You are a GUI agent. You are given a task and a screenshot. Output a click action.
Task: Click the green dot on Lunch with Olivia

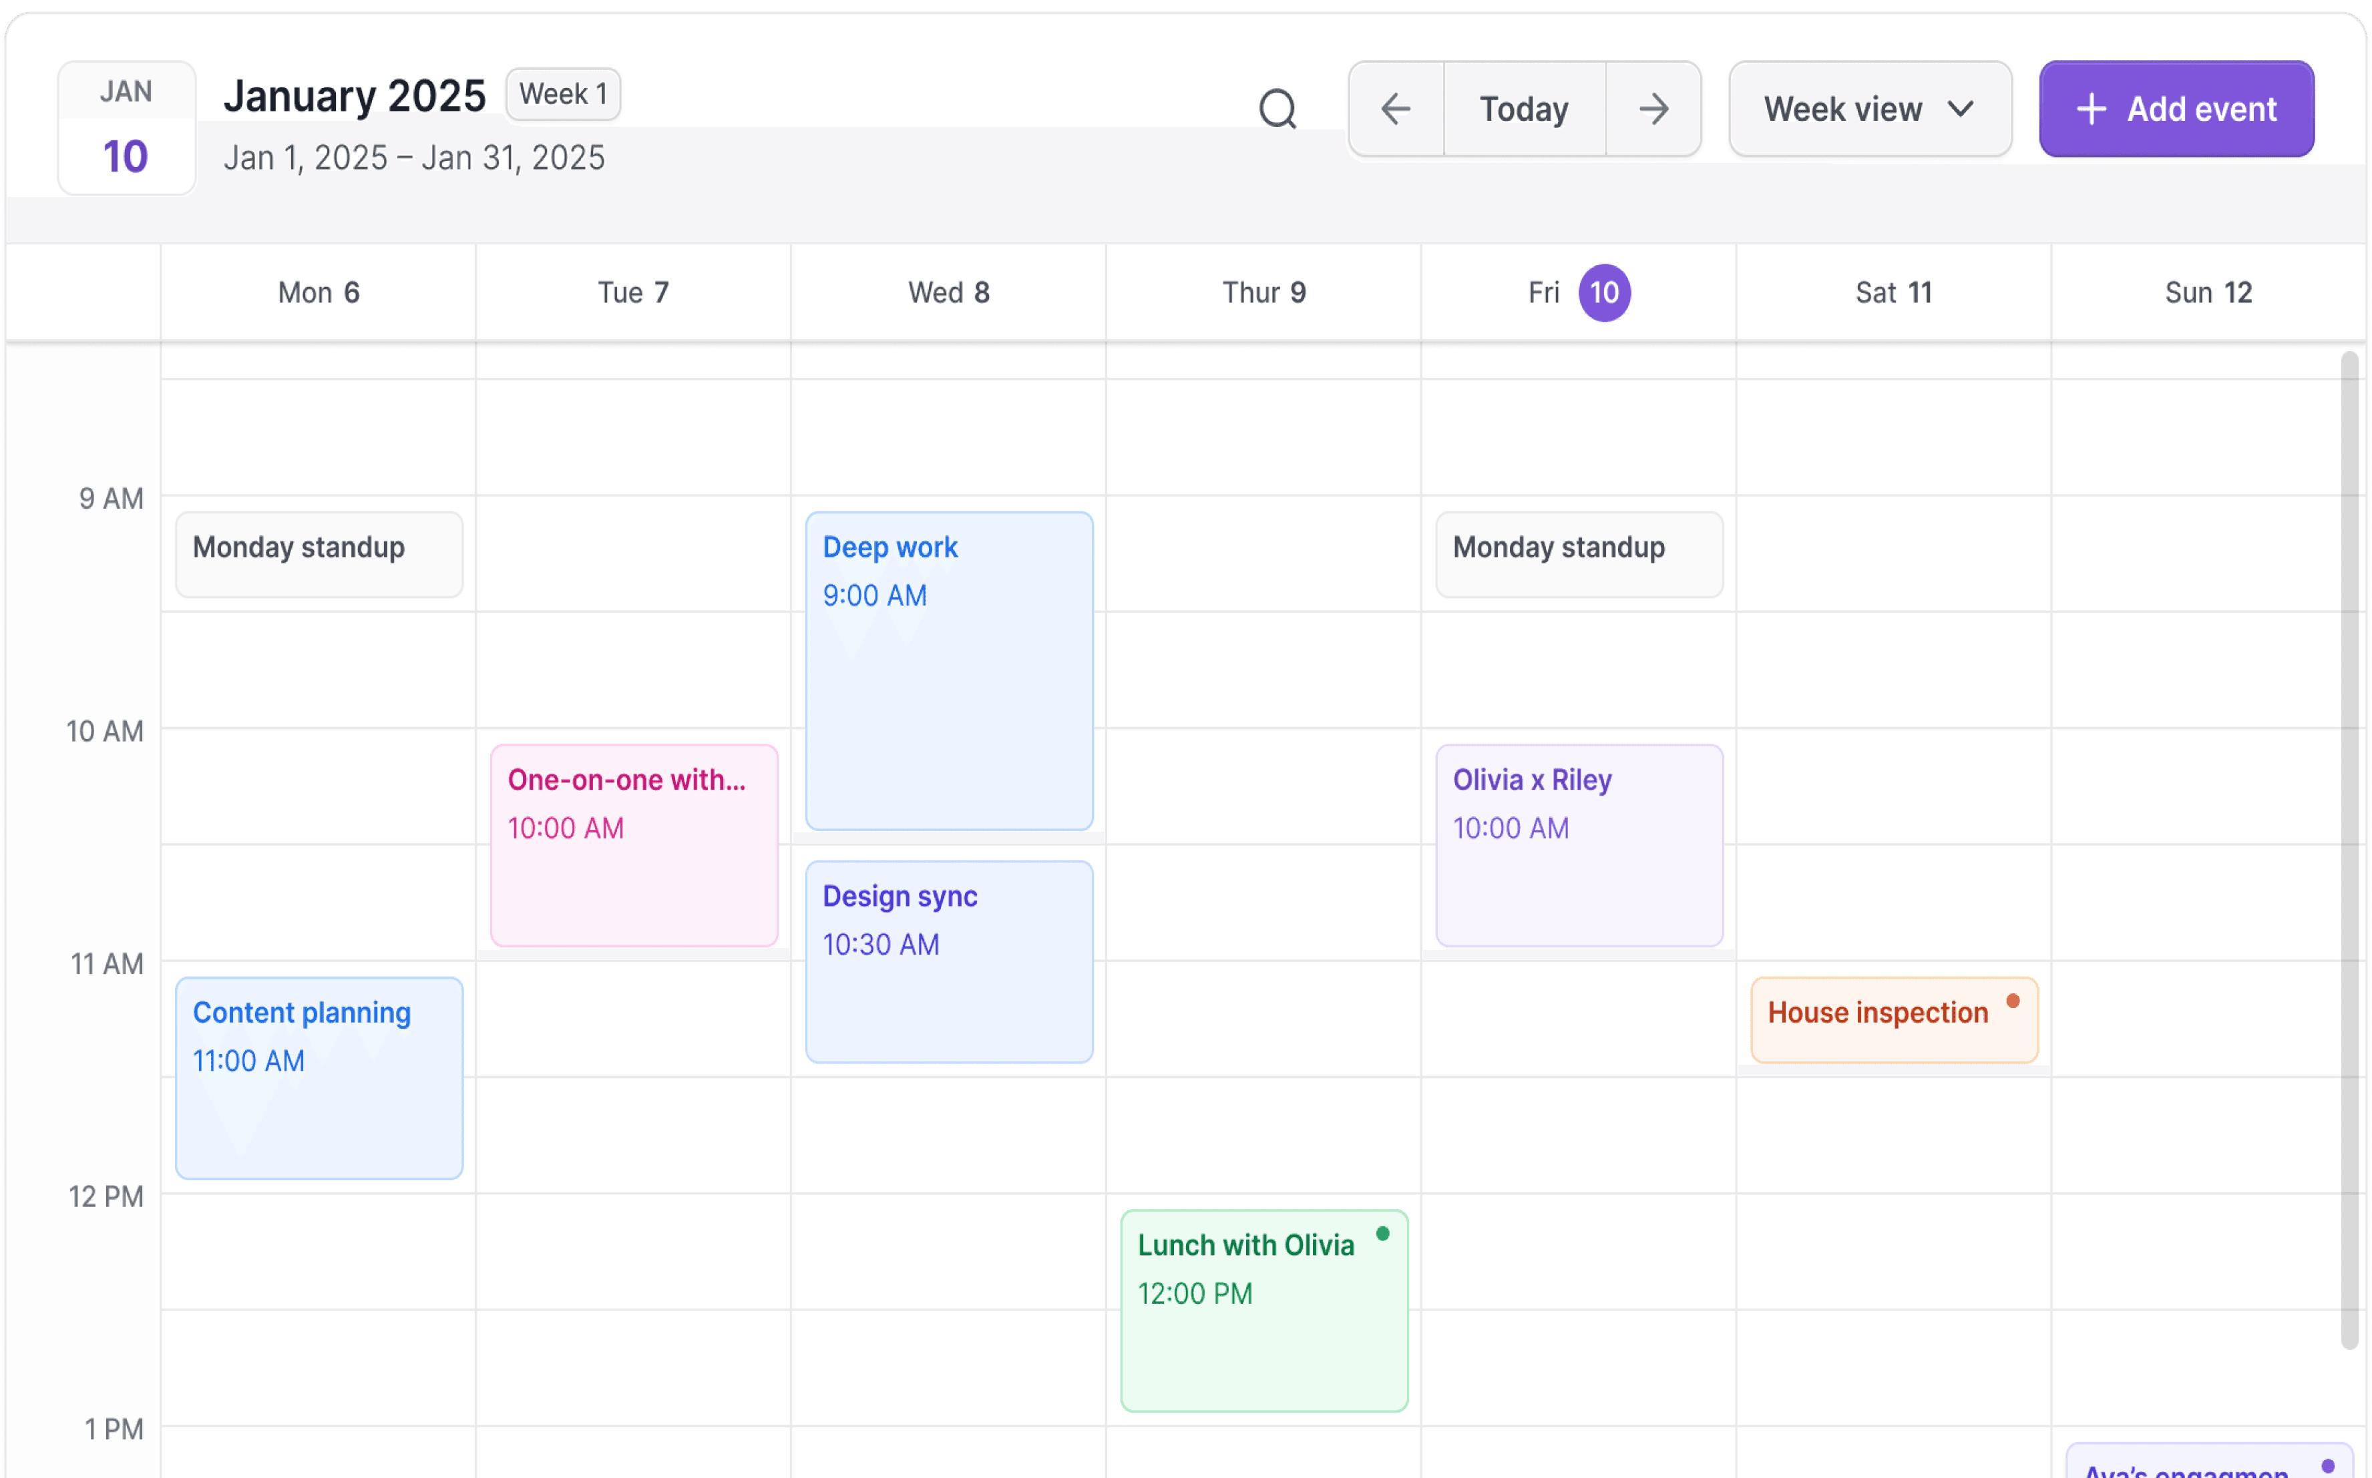click(x=1382, y=1234)
